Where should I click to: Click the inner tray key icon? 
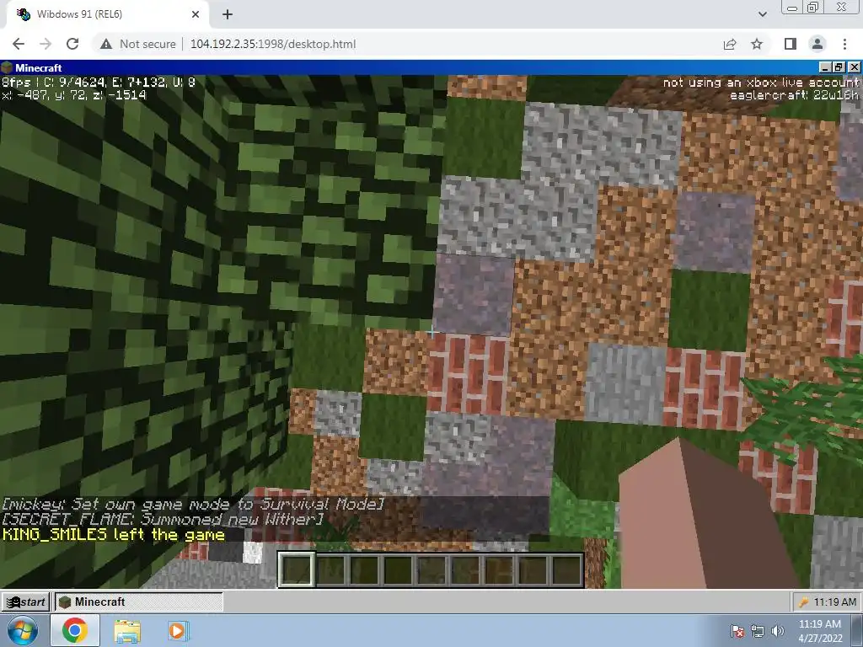(x=803, y=602)
